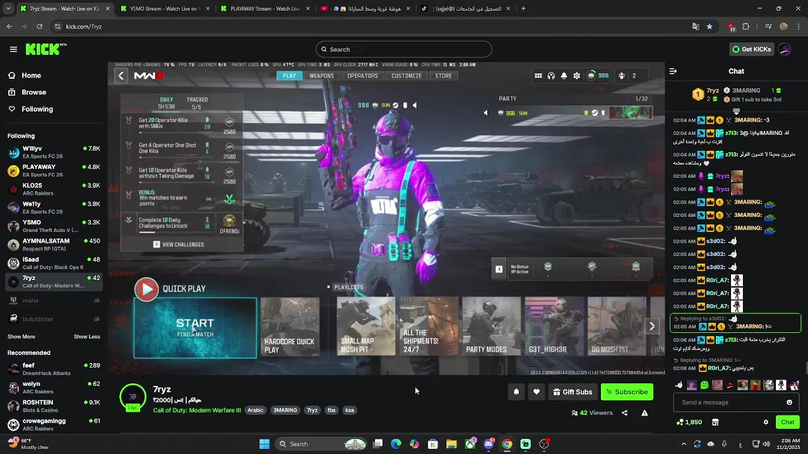Open W1llyv channel in Following list
The width and height of the screenshot is (808, 454).
tap(54, 152)
